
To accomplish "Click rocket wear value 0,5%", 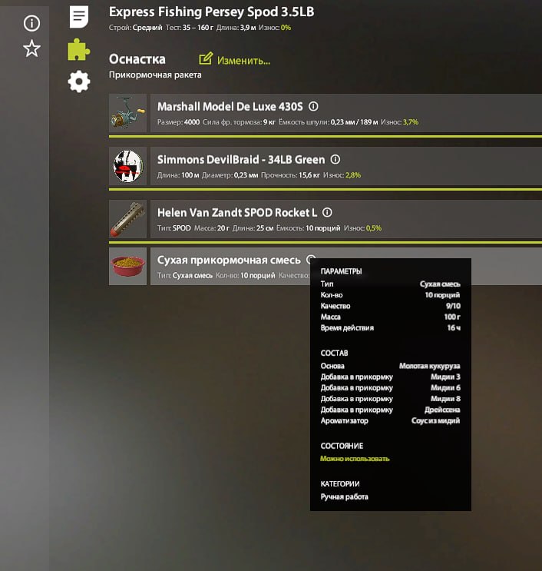I will click(x=374, y=228).
